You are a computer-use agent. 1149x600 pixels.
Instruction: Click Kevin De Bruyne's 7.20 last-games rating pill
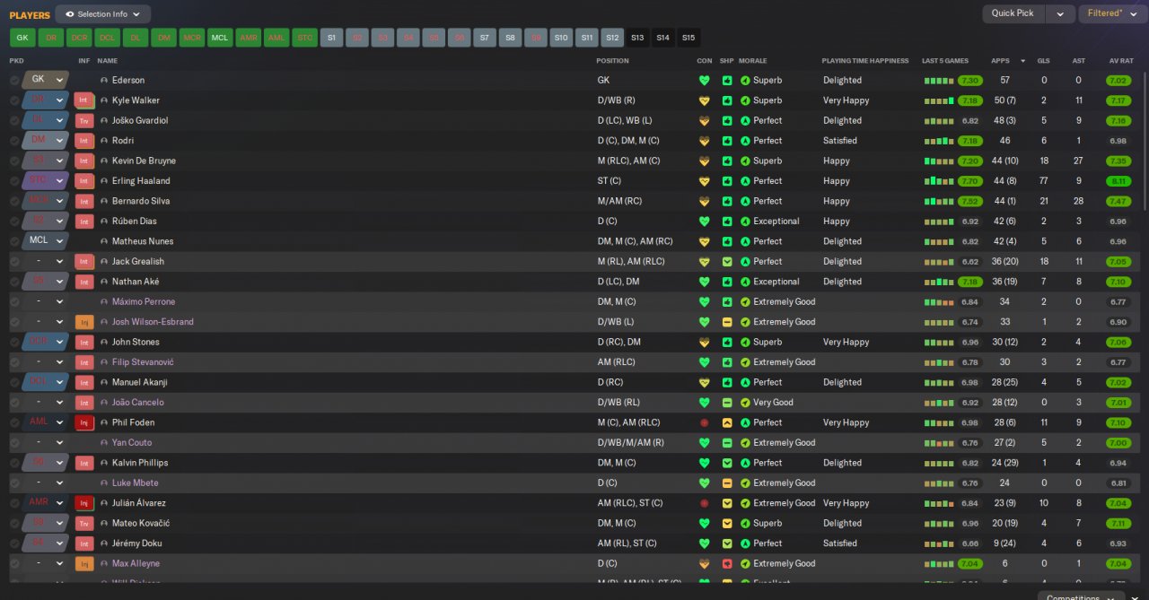click(969, 161)
